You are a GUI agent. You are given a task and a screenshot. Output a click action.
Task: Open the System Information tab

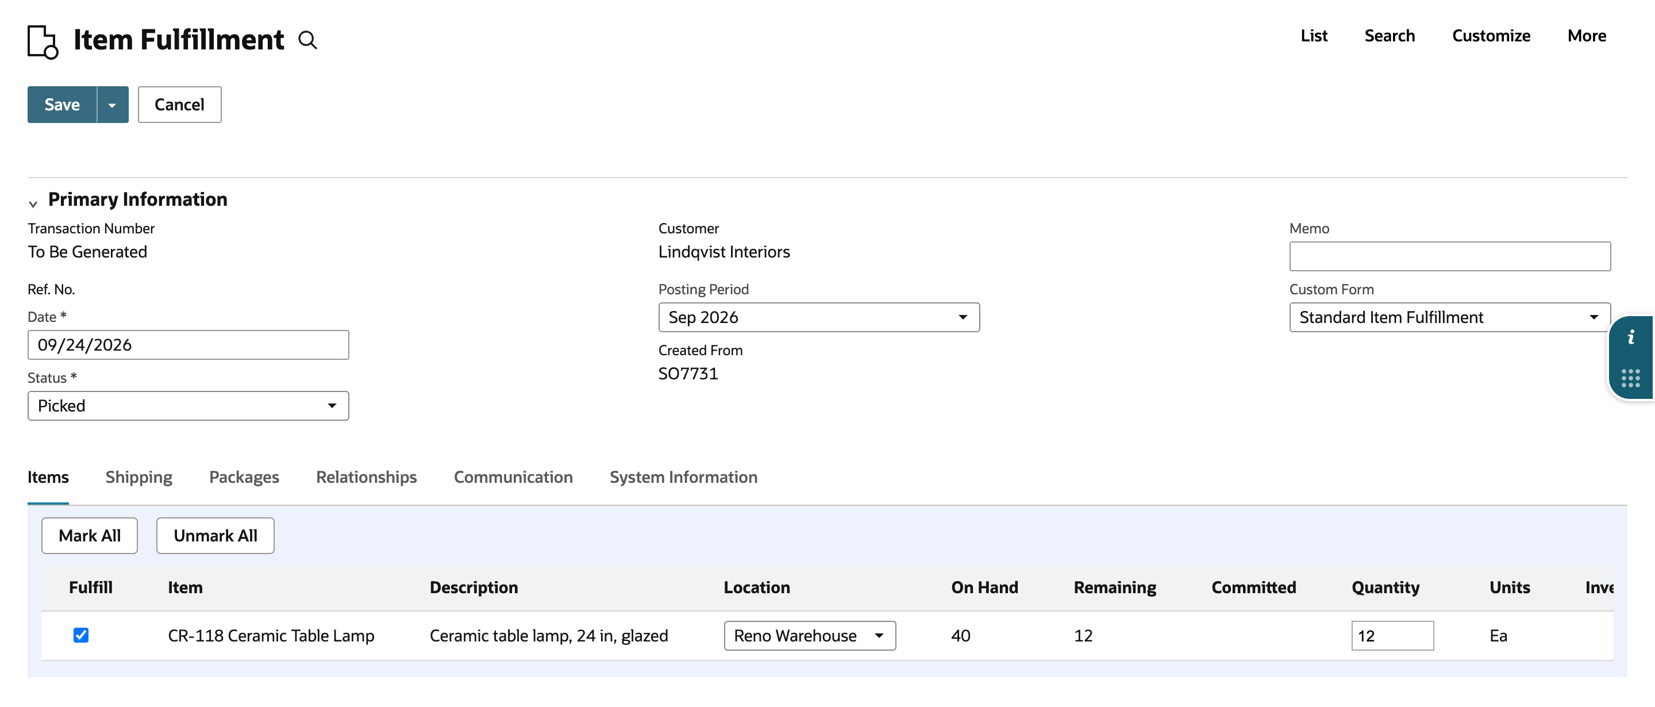point(684,477)
